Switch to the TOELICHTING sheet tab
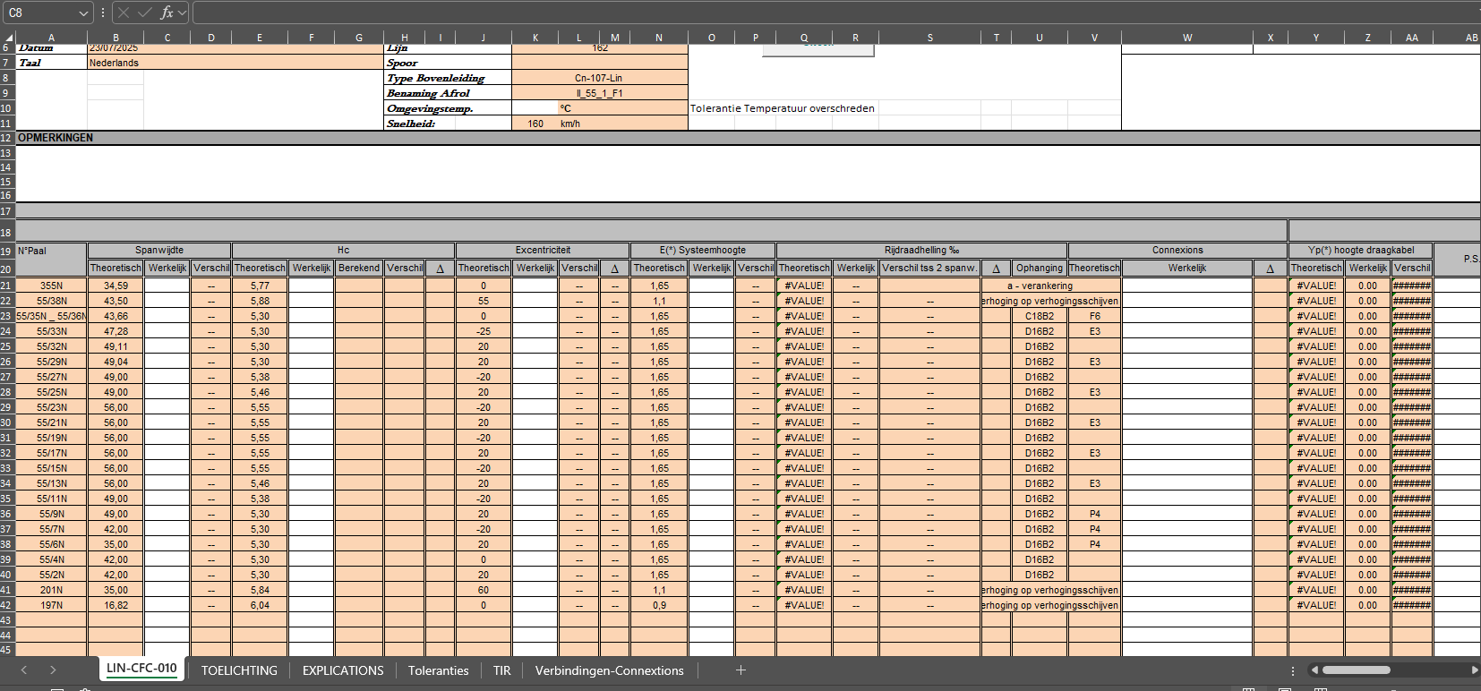The image size is (1481, 691). [239, 670]
